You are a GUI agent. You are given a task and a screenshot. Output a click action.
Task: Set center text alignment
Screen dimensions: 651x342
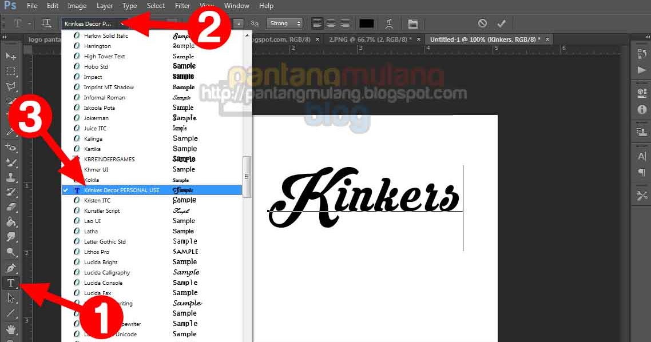331,23
